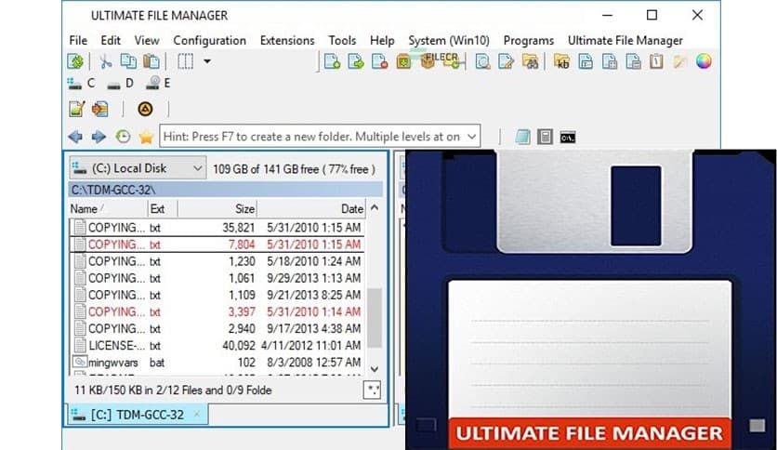
Task: Click the Refresh icon in the toolbar
Action: 75,61
